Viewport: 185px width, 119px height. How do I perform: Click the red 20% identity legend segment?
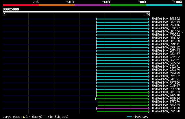pos(21,5)
